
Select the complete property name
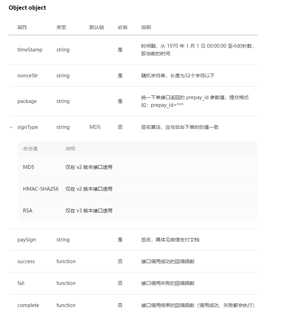tap(28, 305)
